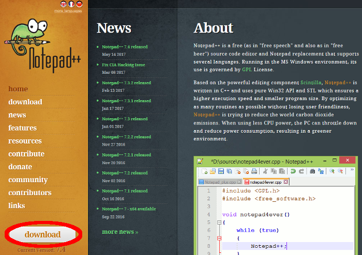Viewport: 362px width, 255px height.
Task: Open Notepad++ 7.2 released news
Action: click(x=125, y=173)
